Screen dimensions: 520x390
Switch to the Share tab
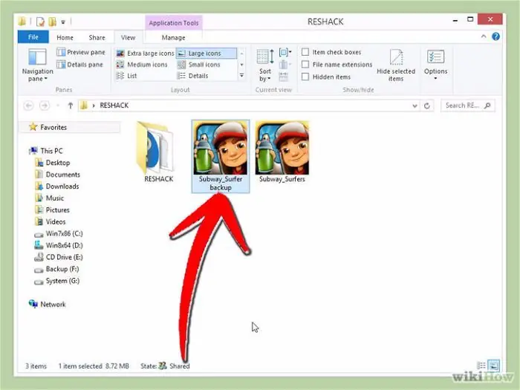coord(97,37)
